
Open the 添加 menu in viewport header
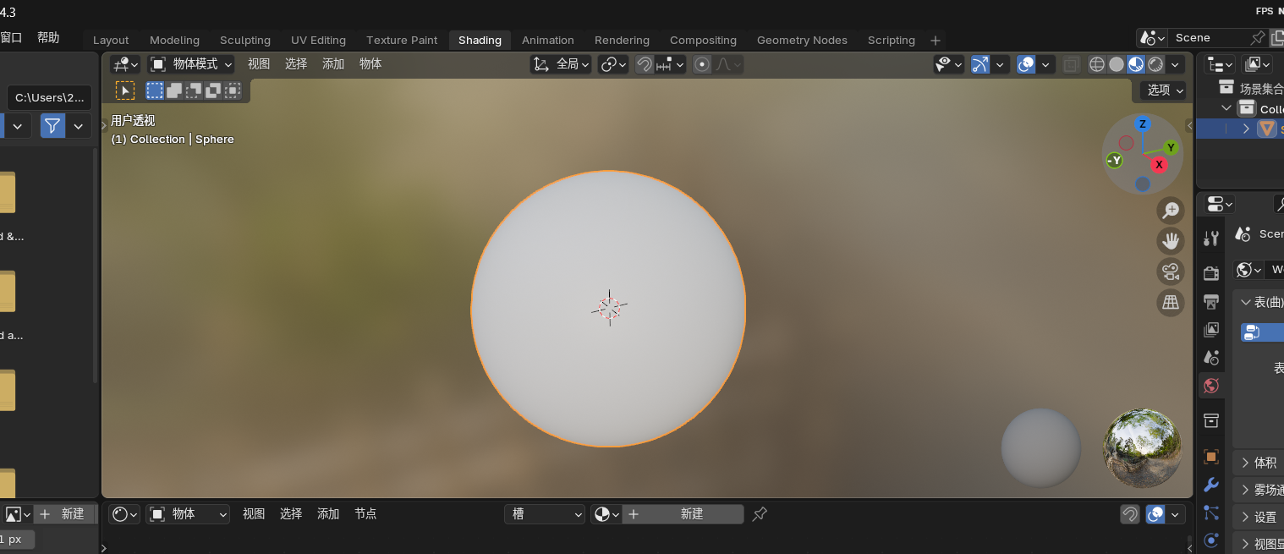[x=333, y=64]
